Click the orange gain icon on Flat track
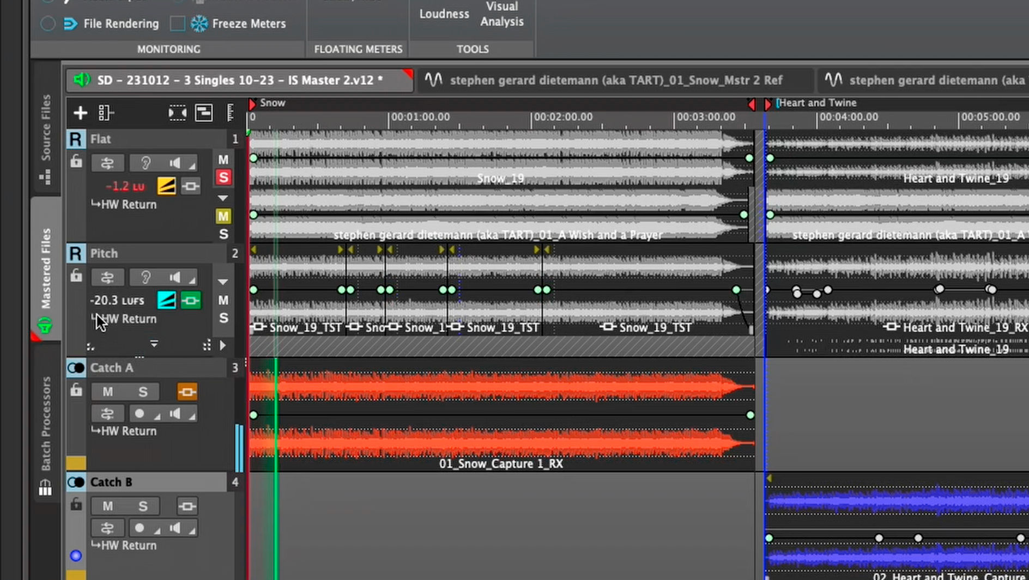The width and height of the screenshot is (1029, 580). 166,186
